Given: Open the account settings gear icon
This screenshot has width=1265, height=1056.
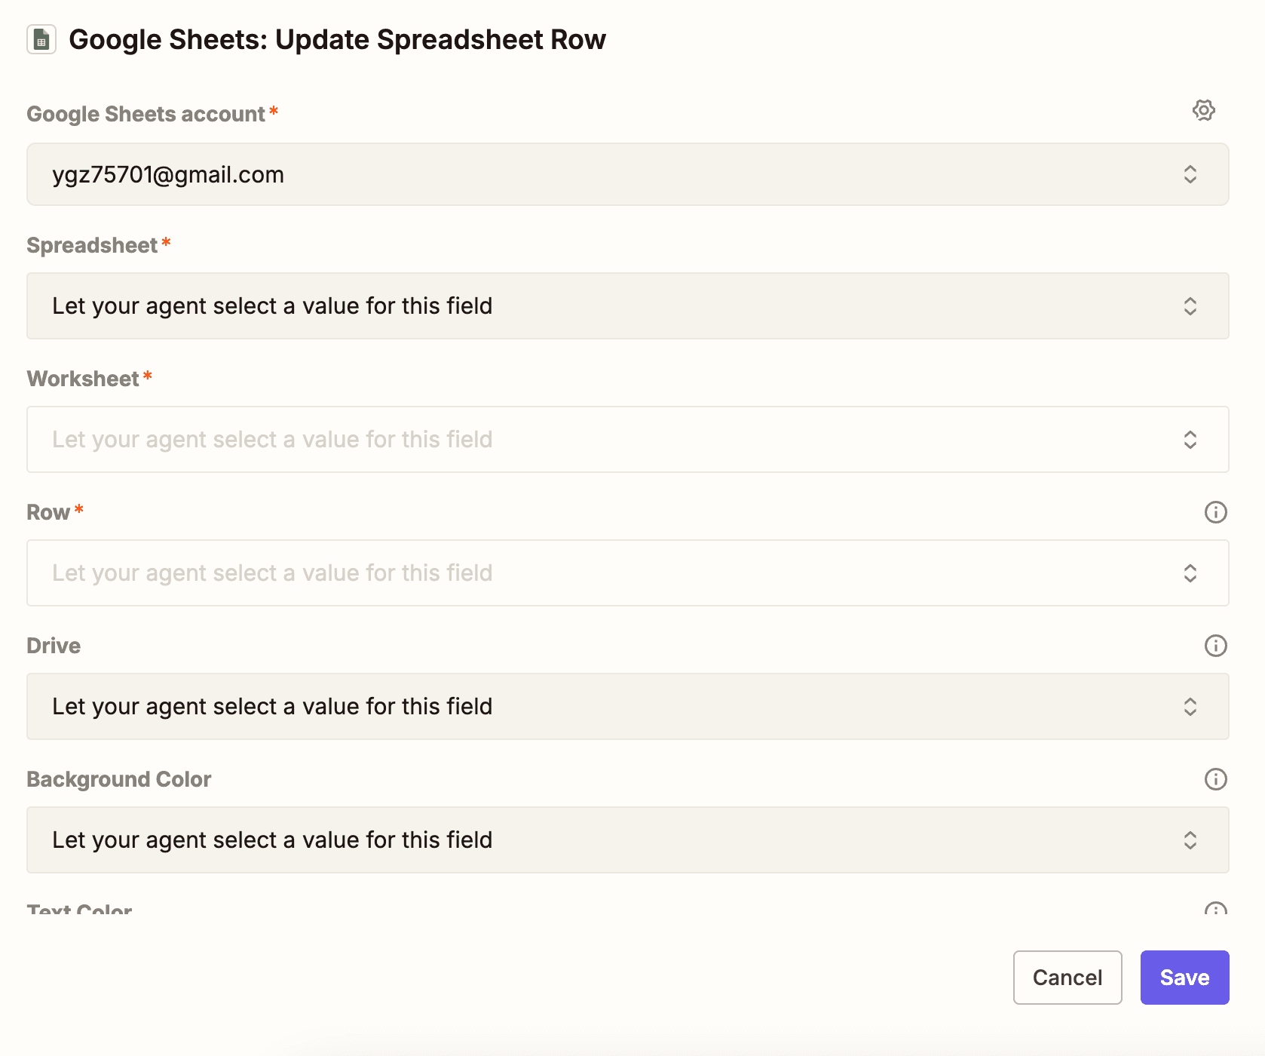Looking at the screenshot, I should coord(1204,110).
